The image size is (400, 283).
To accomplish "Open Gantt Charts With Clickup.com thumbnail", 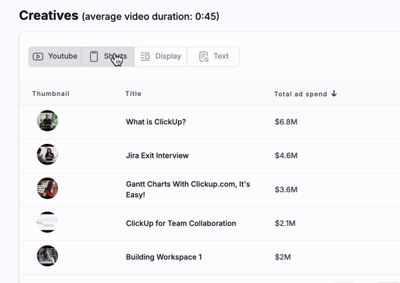I will coord(47,188).
